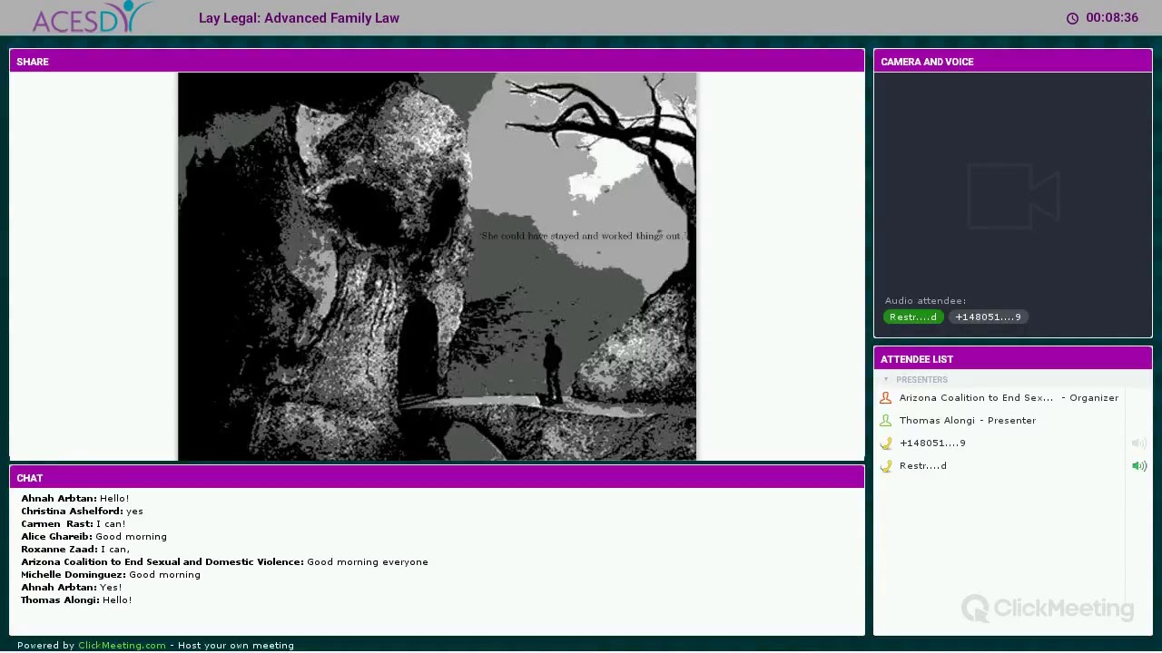Click Thomas Alongi presenter person icon
Viewport: 1162px width, 653px height.
[x=885, y=420]
